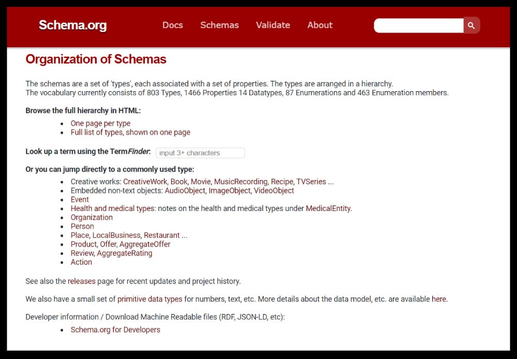
Task: Open the MedicalEntity notes link
Action: coord(328,208)
